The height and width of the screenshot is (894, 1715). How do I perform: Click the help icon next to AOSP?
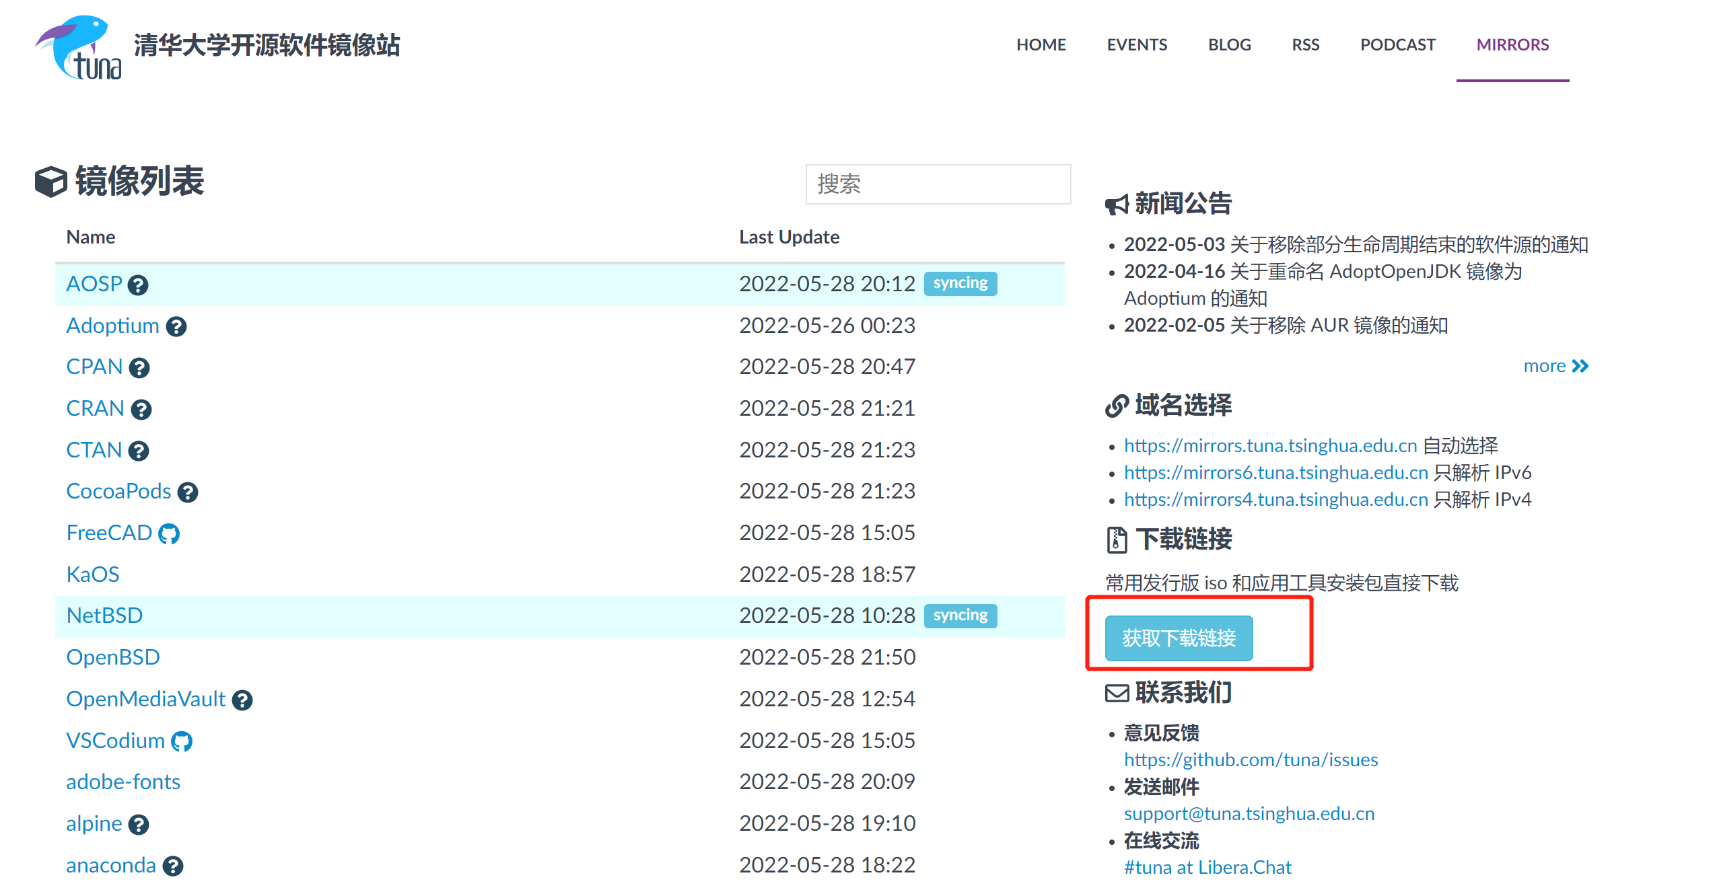coord(138,285)
